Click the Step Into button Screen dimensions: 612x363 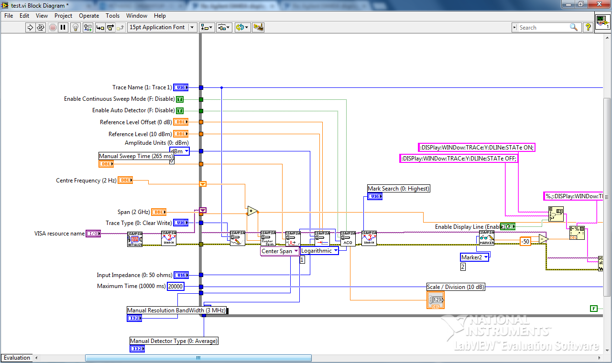coord(100,27)
